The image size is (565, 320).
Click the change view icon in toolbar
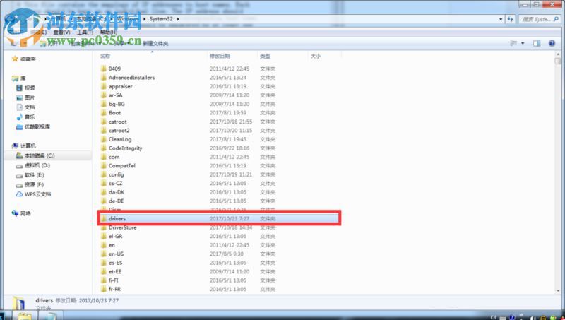(513, 43)
